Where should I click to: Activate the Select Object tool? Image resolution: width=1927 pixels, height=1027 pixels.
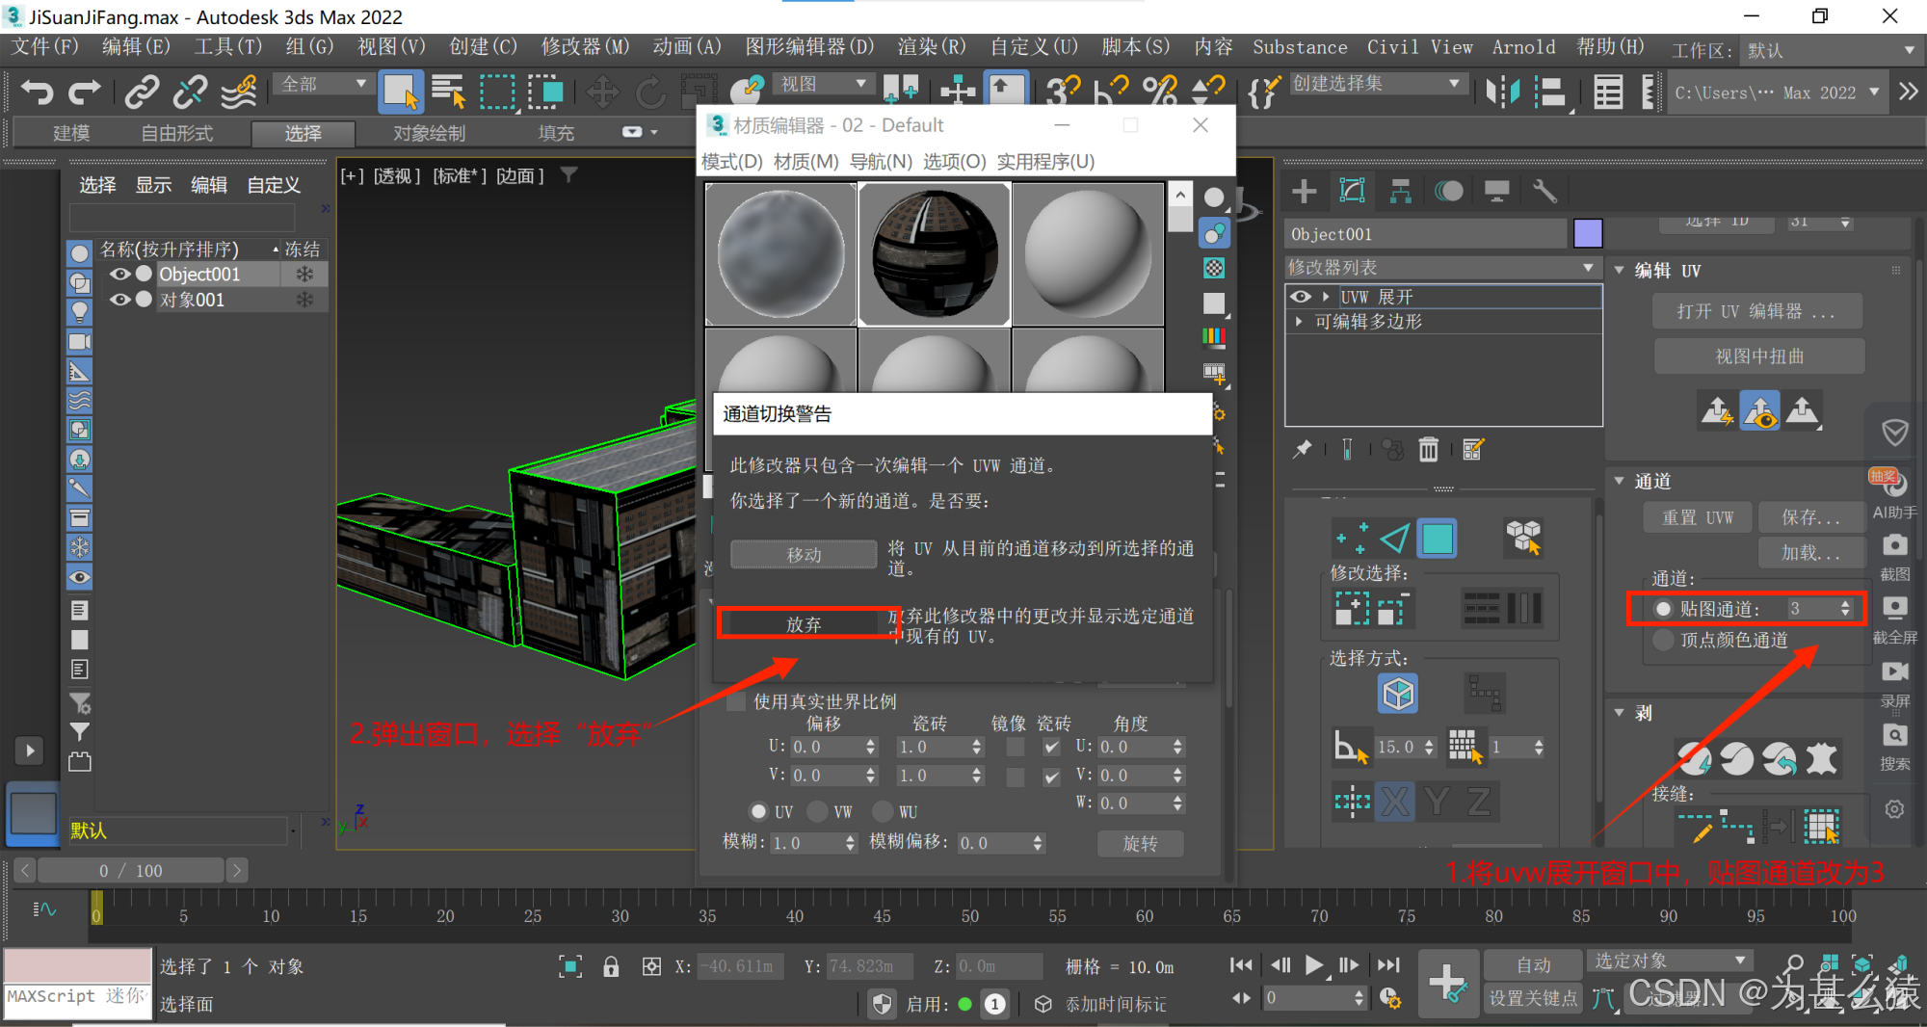click(400, 92)
